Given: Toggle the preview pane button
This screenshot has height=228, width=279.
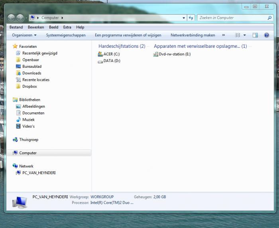Looking at the screenshot, I should tap(255, 35).
